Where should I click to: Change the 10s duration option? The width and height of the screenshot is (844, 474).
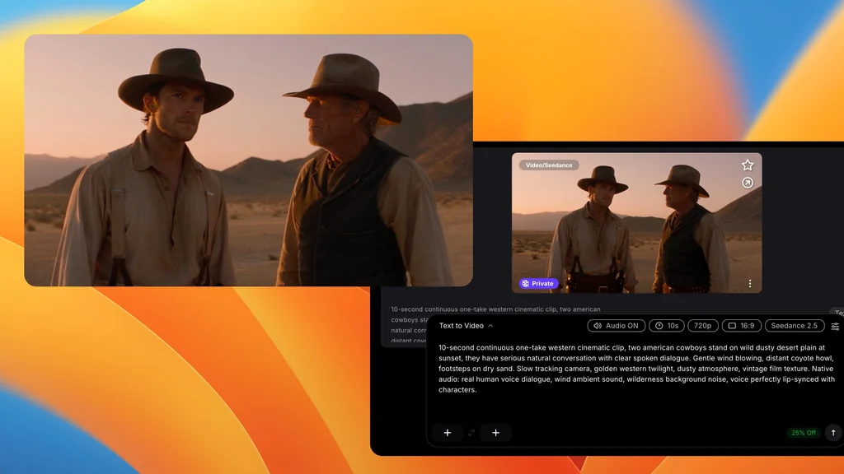point(666,326)
